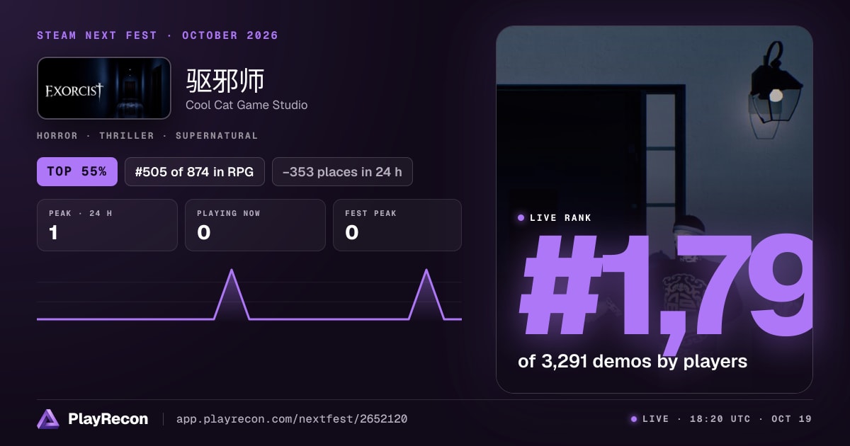Click the STEAM NEXT FEST · OCTOBER 2026 heading
850x446 pixels.
(157, 35)
